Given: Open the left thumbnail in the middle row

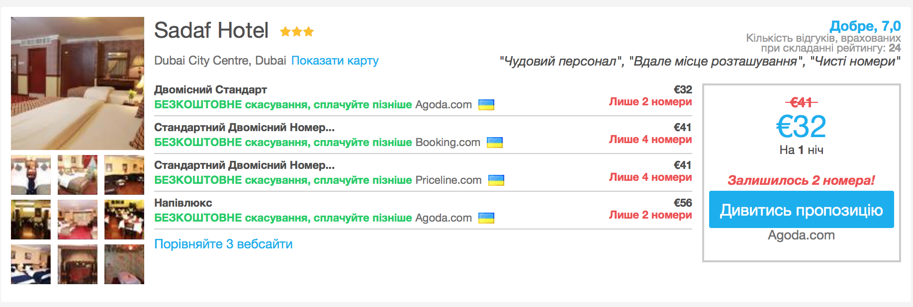Looking at the screenshot, I should (31, 220).
